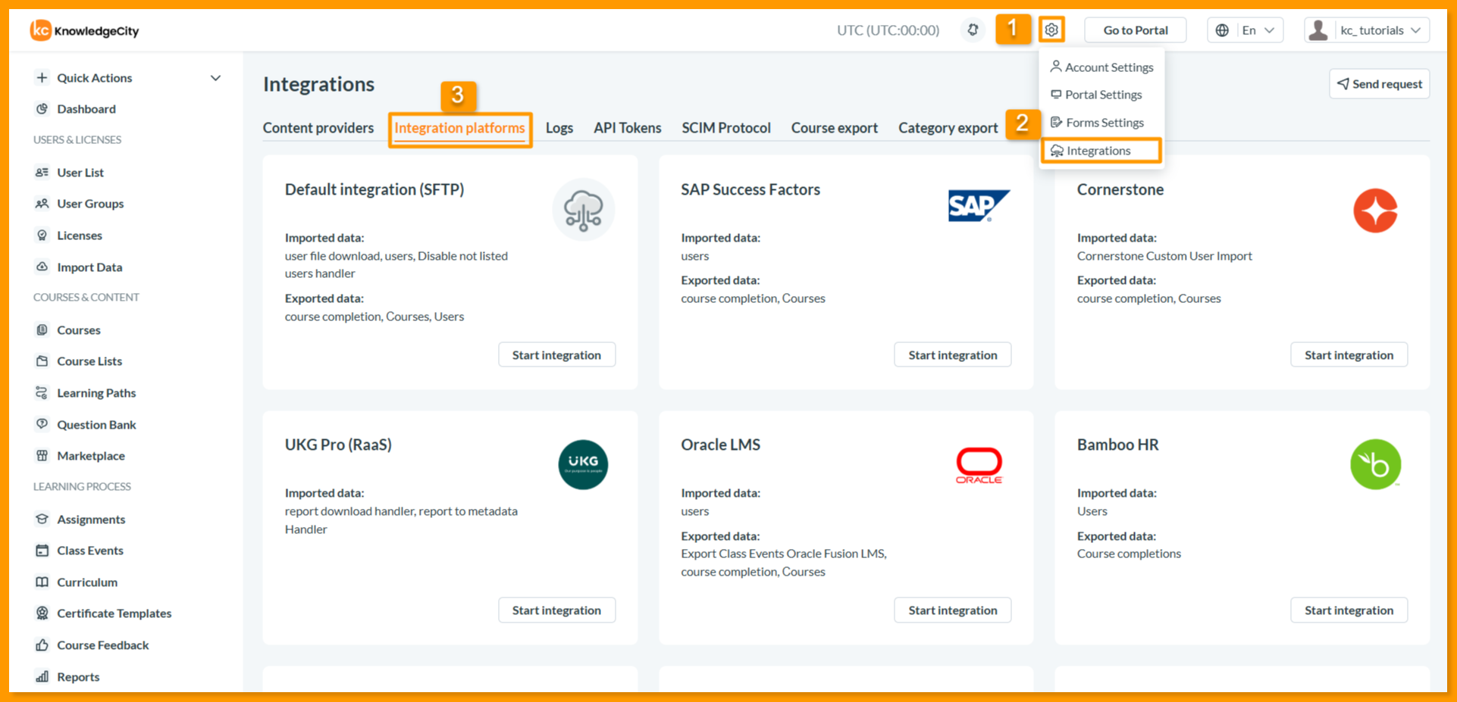Click the Dashboard sidebar icon

coord(42,109)
